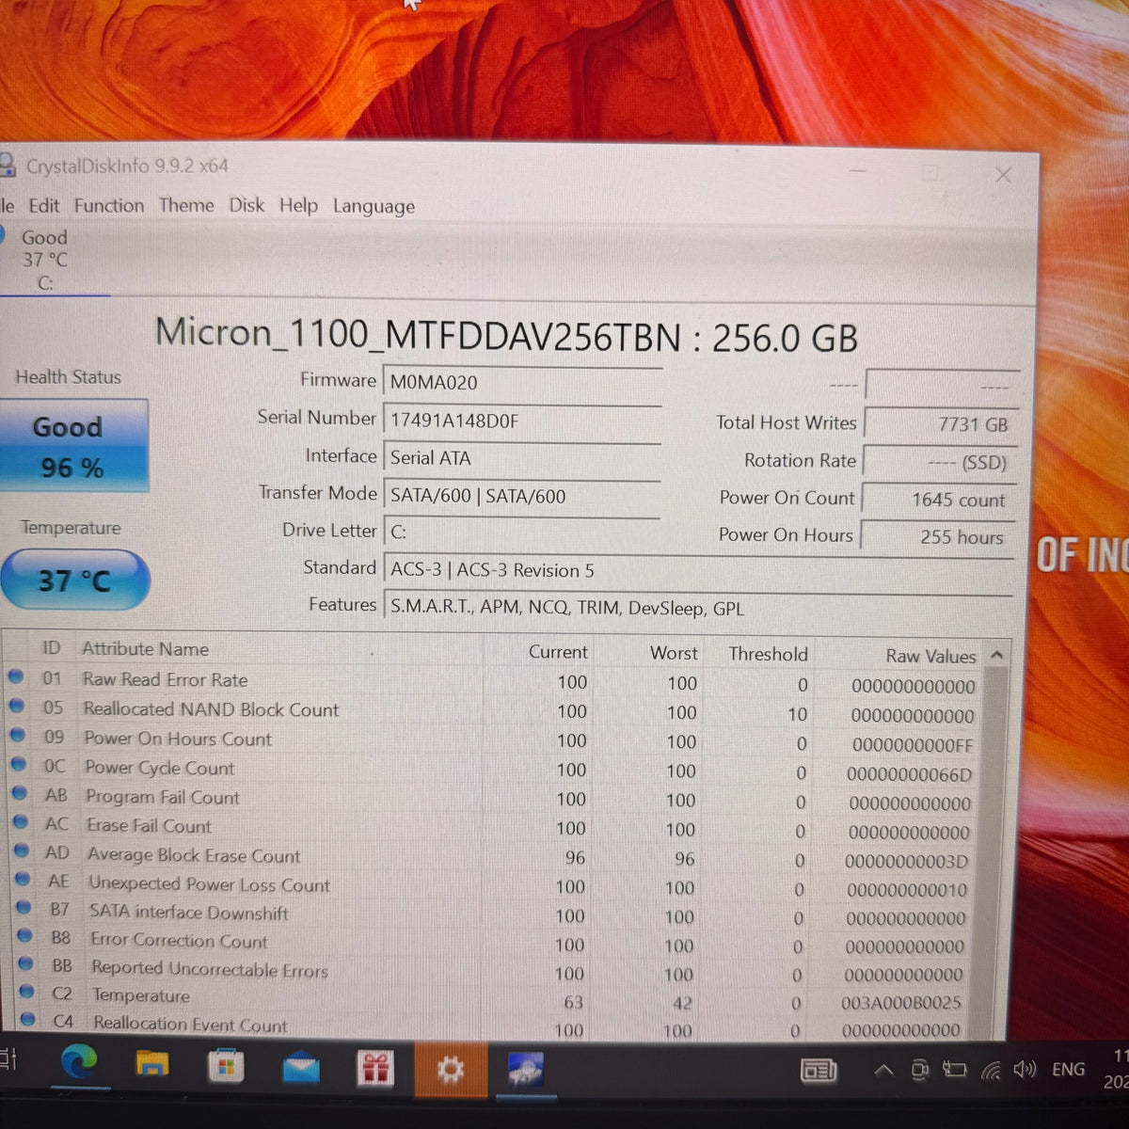Click the blue status dot for Raw Read Error Rate
Screen dimensions: 1129x1129
click(15, 676)
